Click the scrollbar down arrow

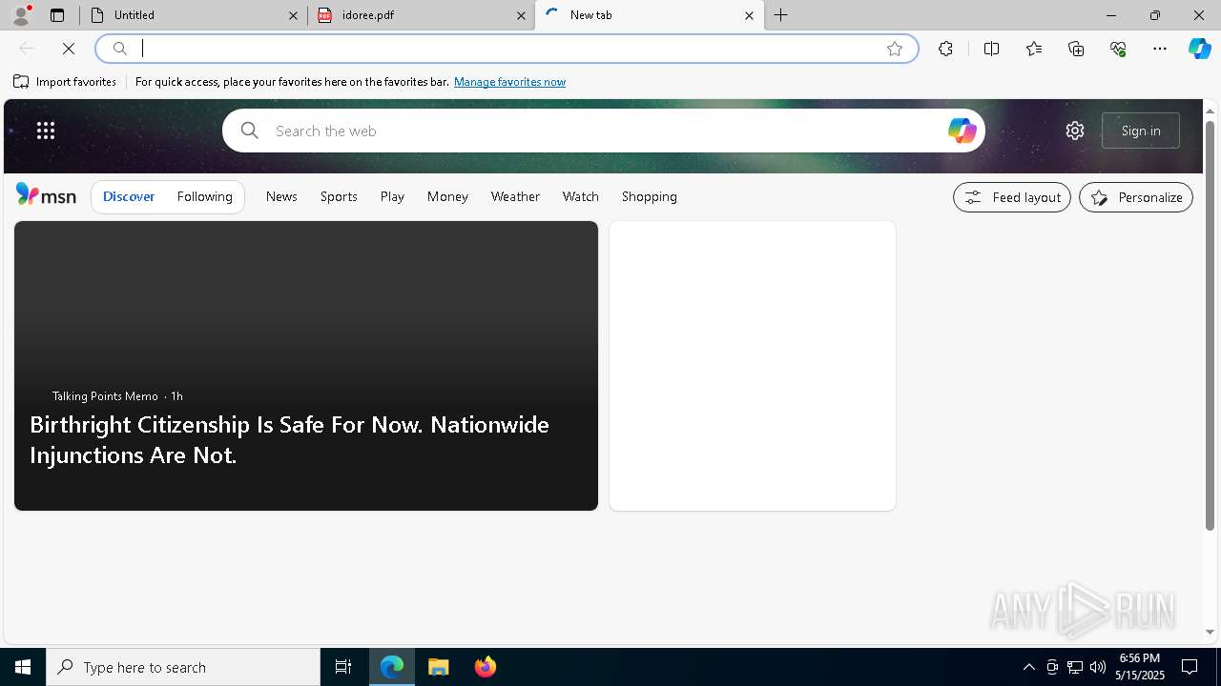tap(1210, 632)
